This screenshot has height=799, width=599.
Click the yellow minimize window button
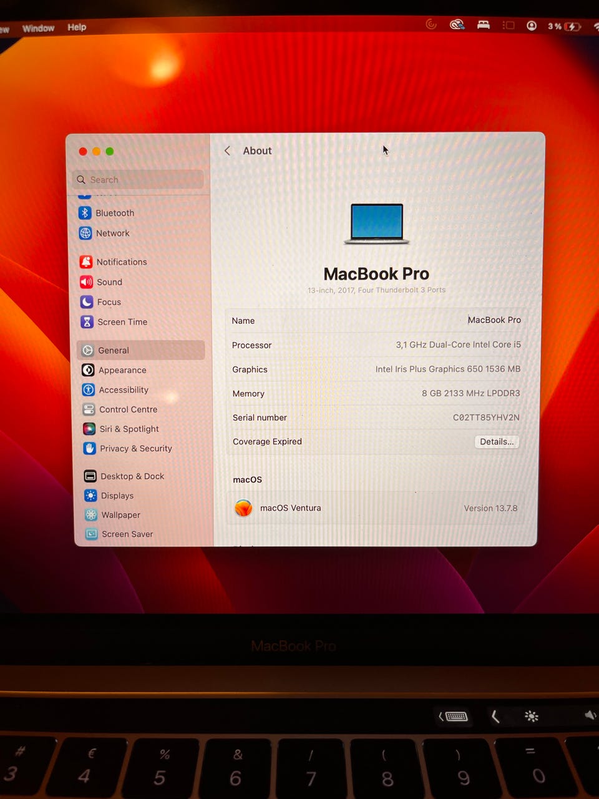click(x=96, y=151)
